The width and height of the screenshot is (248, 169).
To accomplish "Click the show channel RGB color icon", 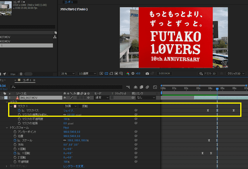I will 128,73.
